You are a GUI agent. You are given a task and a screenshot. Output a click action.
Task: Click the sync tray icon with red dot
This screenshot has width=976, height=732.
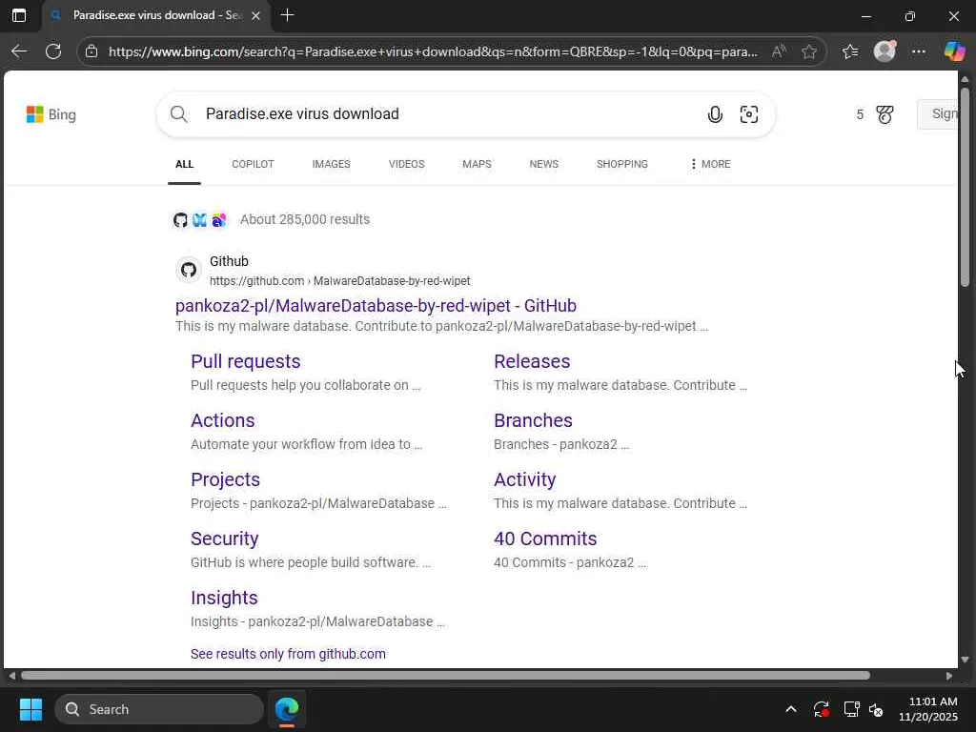point(821,709)
